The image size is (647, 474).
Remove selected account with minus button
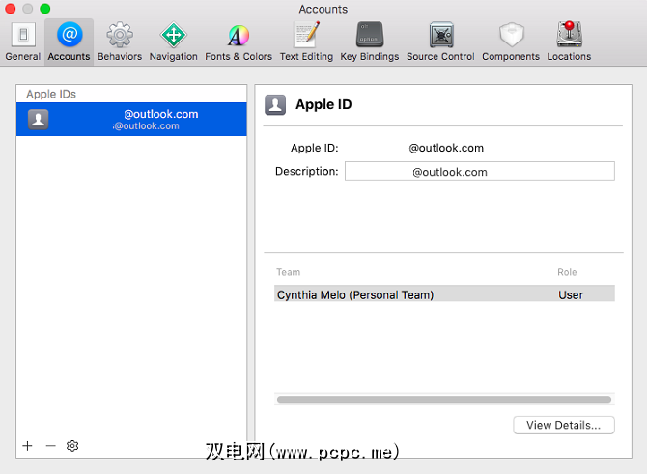tap(51, 446)
